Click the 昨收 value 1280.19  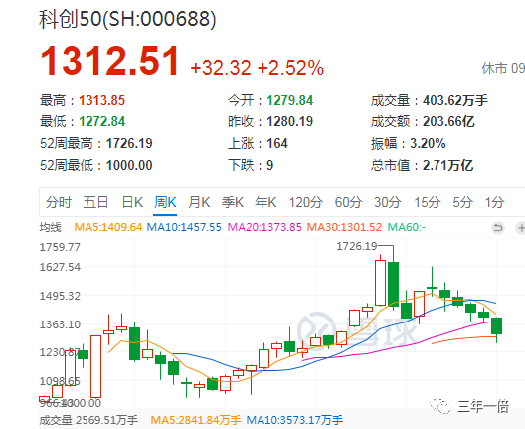pyautogui.click(x=290, y=121)
